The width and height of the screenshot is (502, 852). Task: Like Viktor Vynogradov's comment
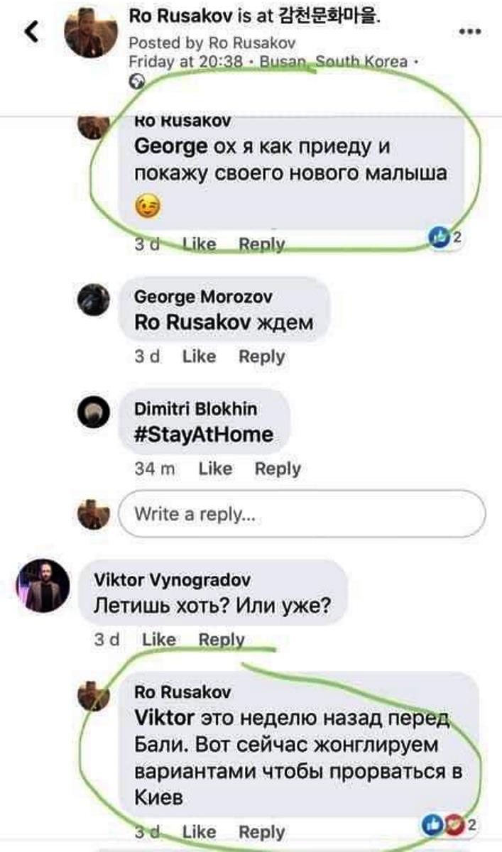159,639
